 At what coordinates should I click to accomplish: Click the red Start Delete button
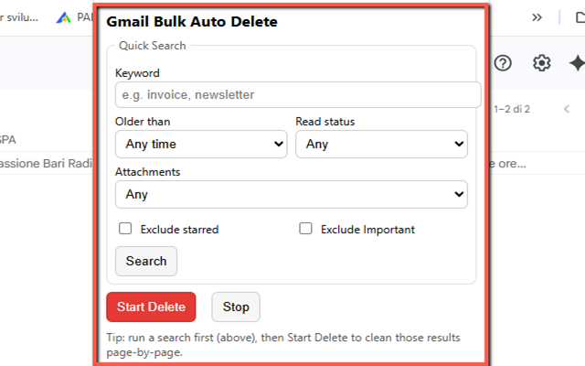151,307
